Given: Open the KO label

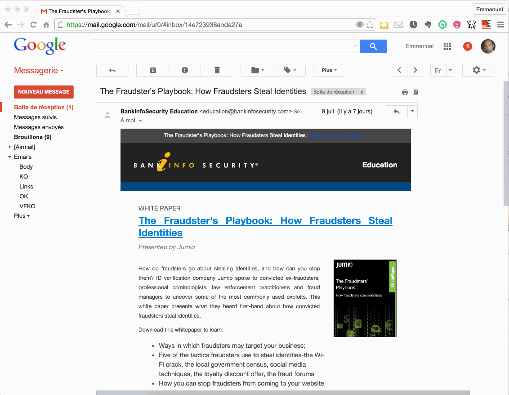Looking at the screenshot, I should pos(24,176).
